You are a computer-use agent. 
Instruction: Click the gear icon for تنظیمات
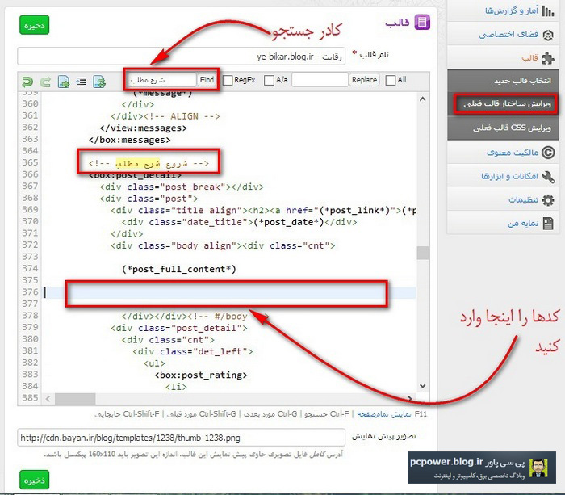tap(548, 200)
